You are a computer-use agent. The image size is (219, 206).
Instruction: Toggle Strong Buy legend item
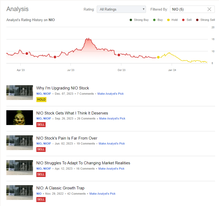click(139, 20)
